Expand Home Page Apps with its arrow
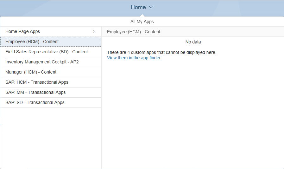Image resolution: width=284 pixels, height=169 pixels. [94, 31]
